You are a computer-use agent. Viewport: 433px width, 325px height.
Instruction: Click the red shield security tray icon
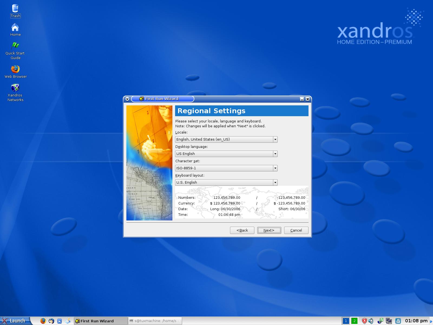click(x=365, y=321)
